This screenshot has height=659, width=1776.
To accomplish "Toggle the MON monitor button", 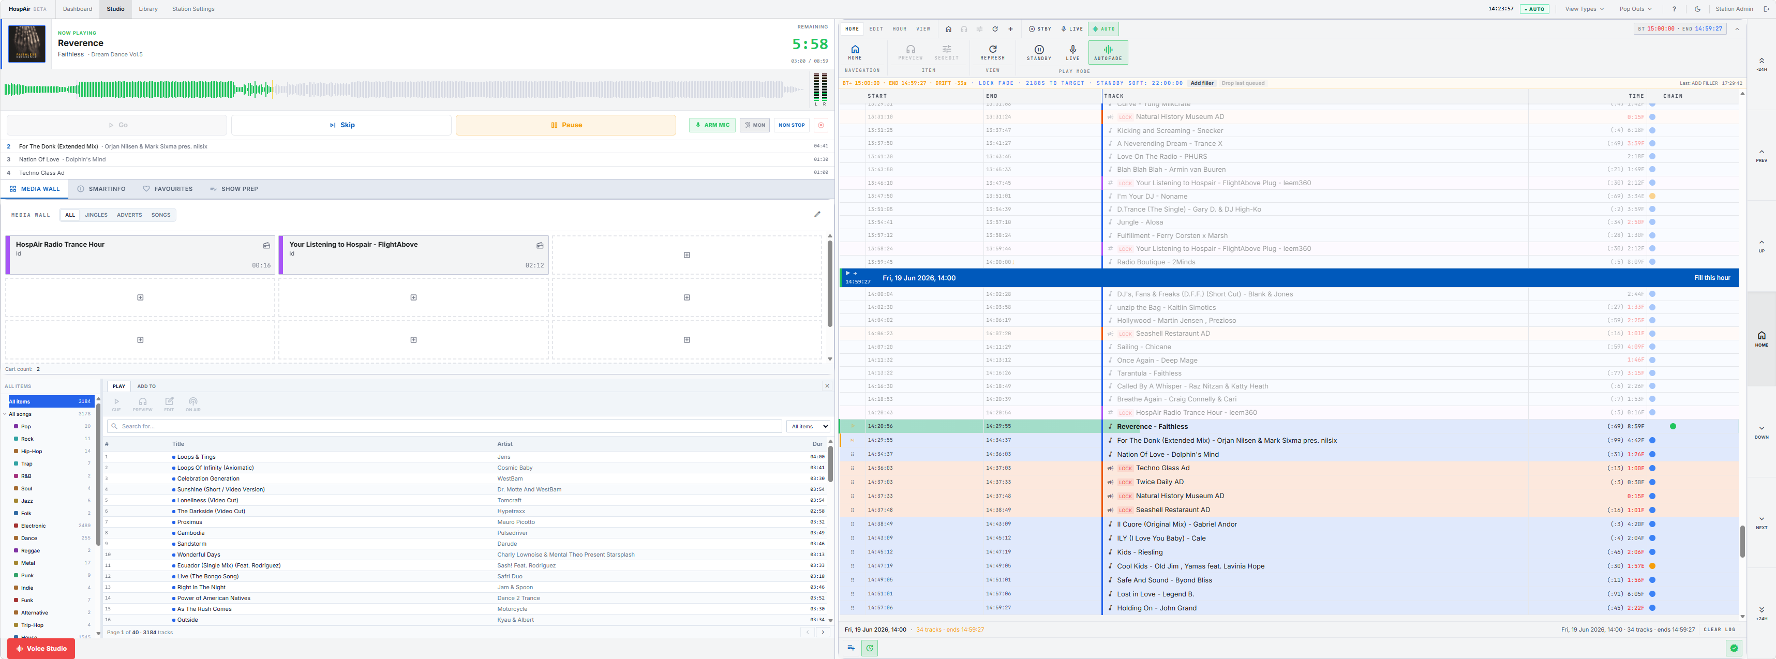I will (x=754, y=125).
